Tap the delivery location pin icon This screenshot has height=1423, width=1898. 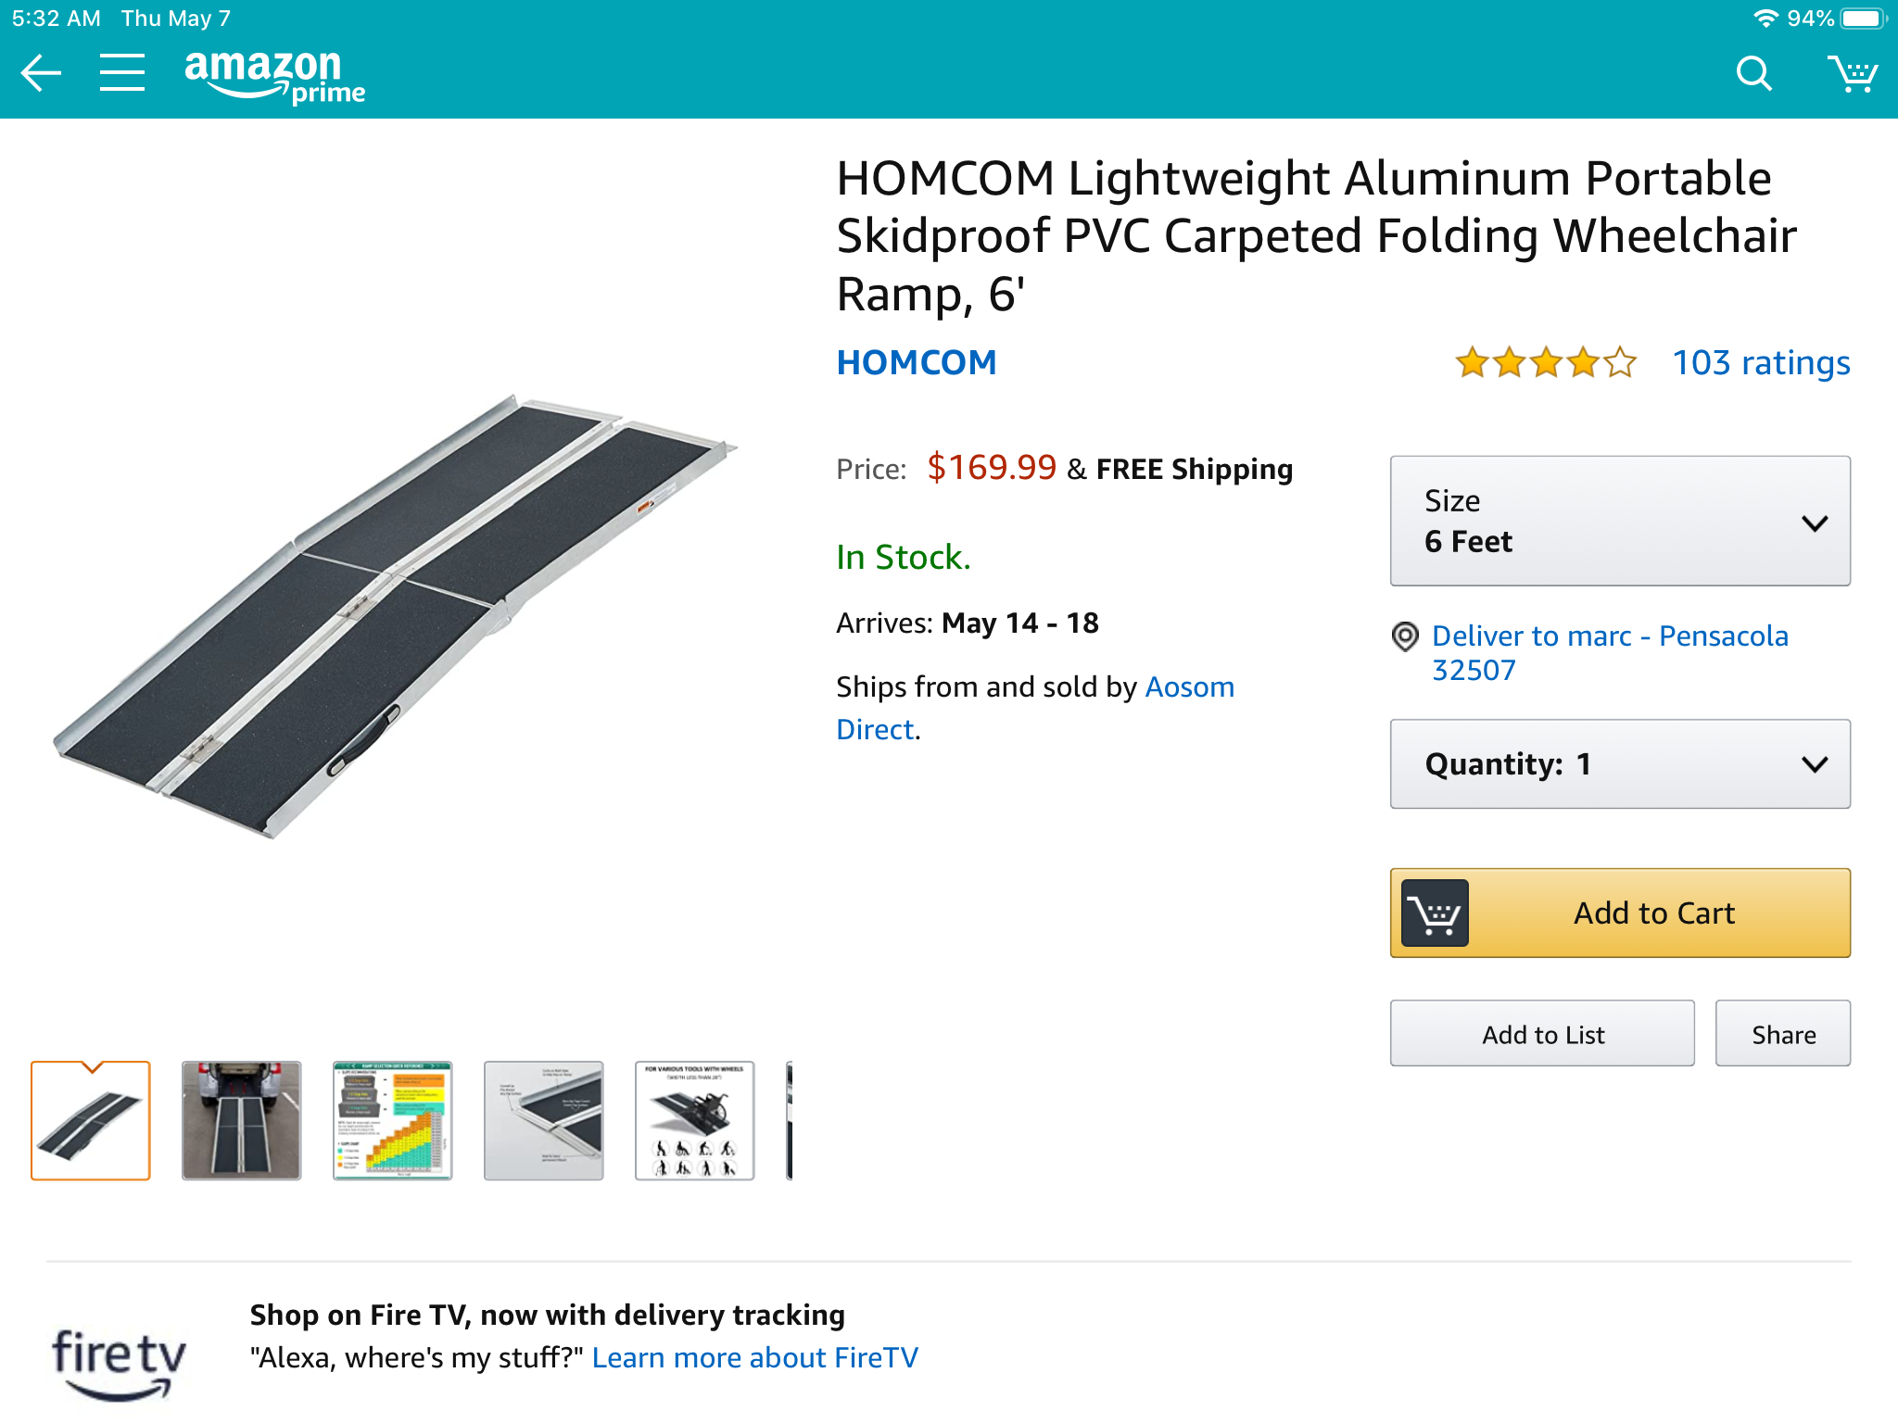[x=1405, y=636]
